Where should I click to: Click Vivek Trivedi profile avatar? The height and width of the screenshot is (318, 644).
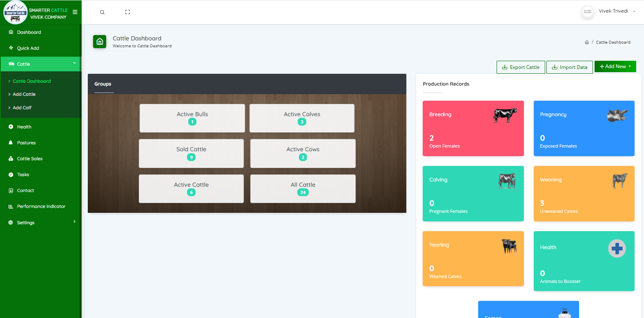point(587,12)
